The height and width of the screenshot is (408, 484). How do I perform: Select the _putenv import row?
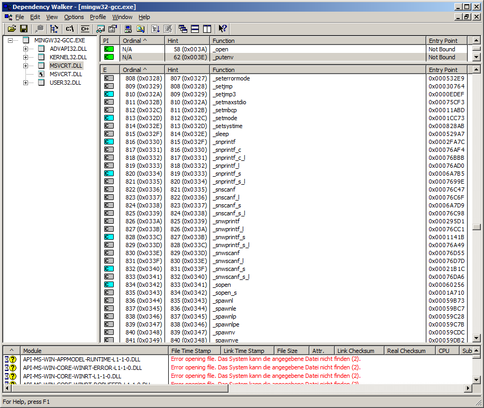click(284, 57)
